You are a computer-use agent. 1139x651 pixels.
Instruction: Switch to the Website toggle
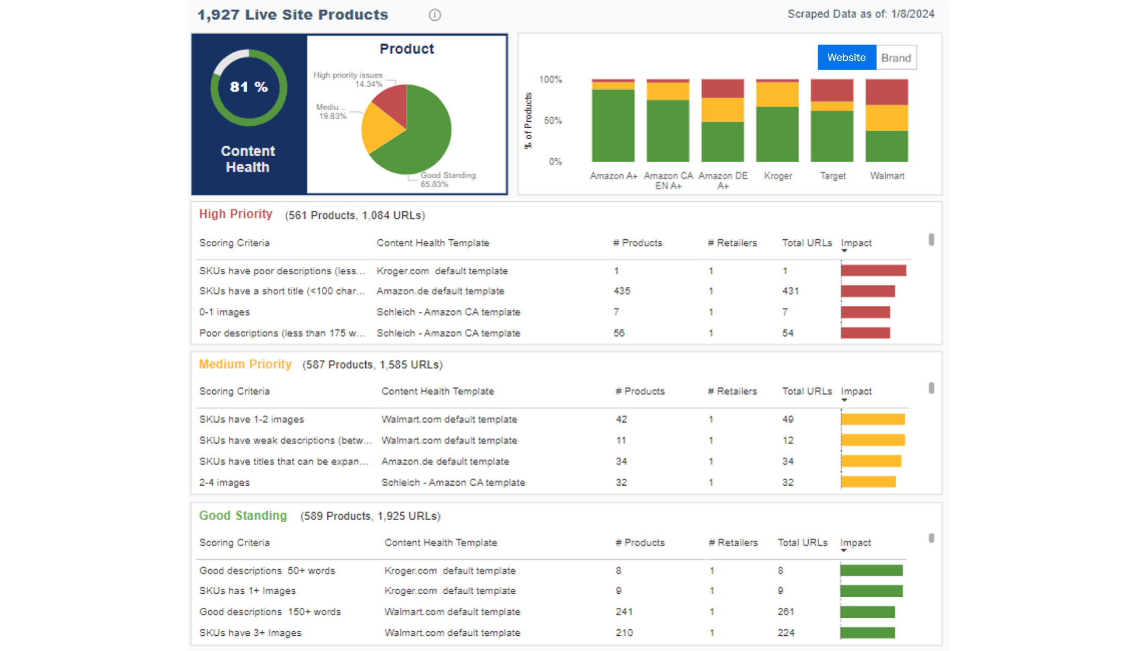point(846,57)
